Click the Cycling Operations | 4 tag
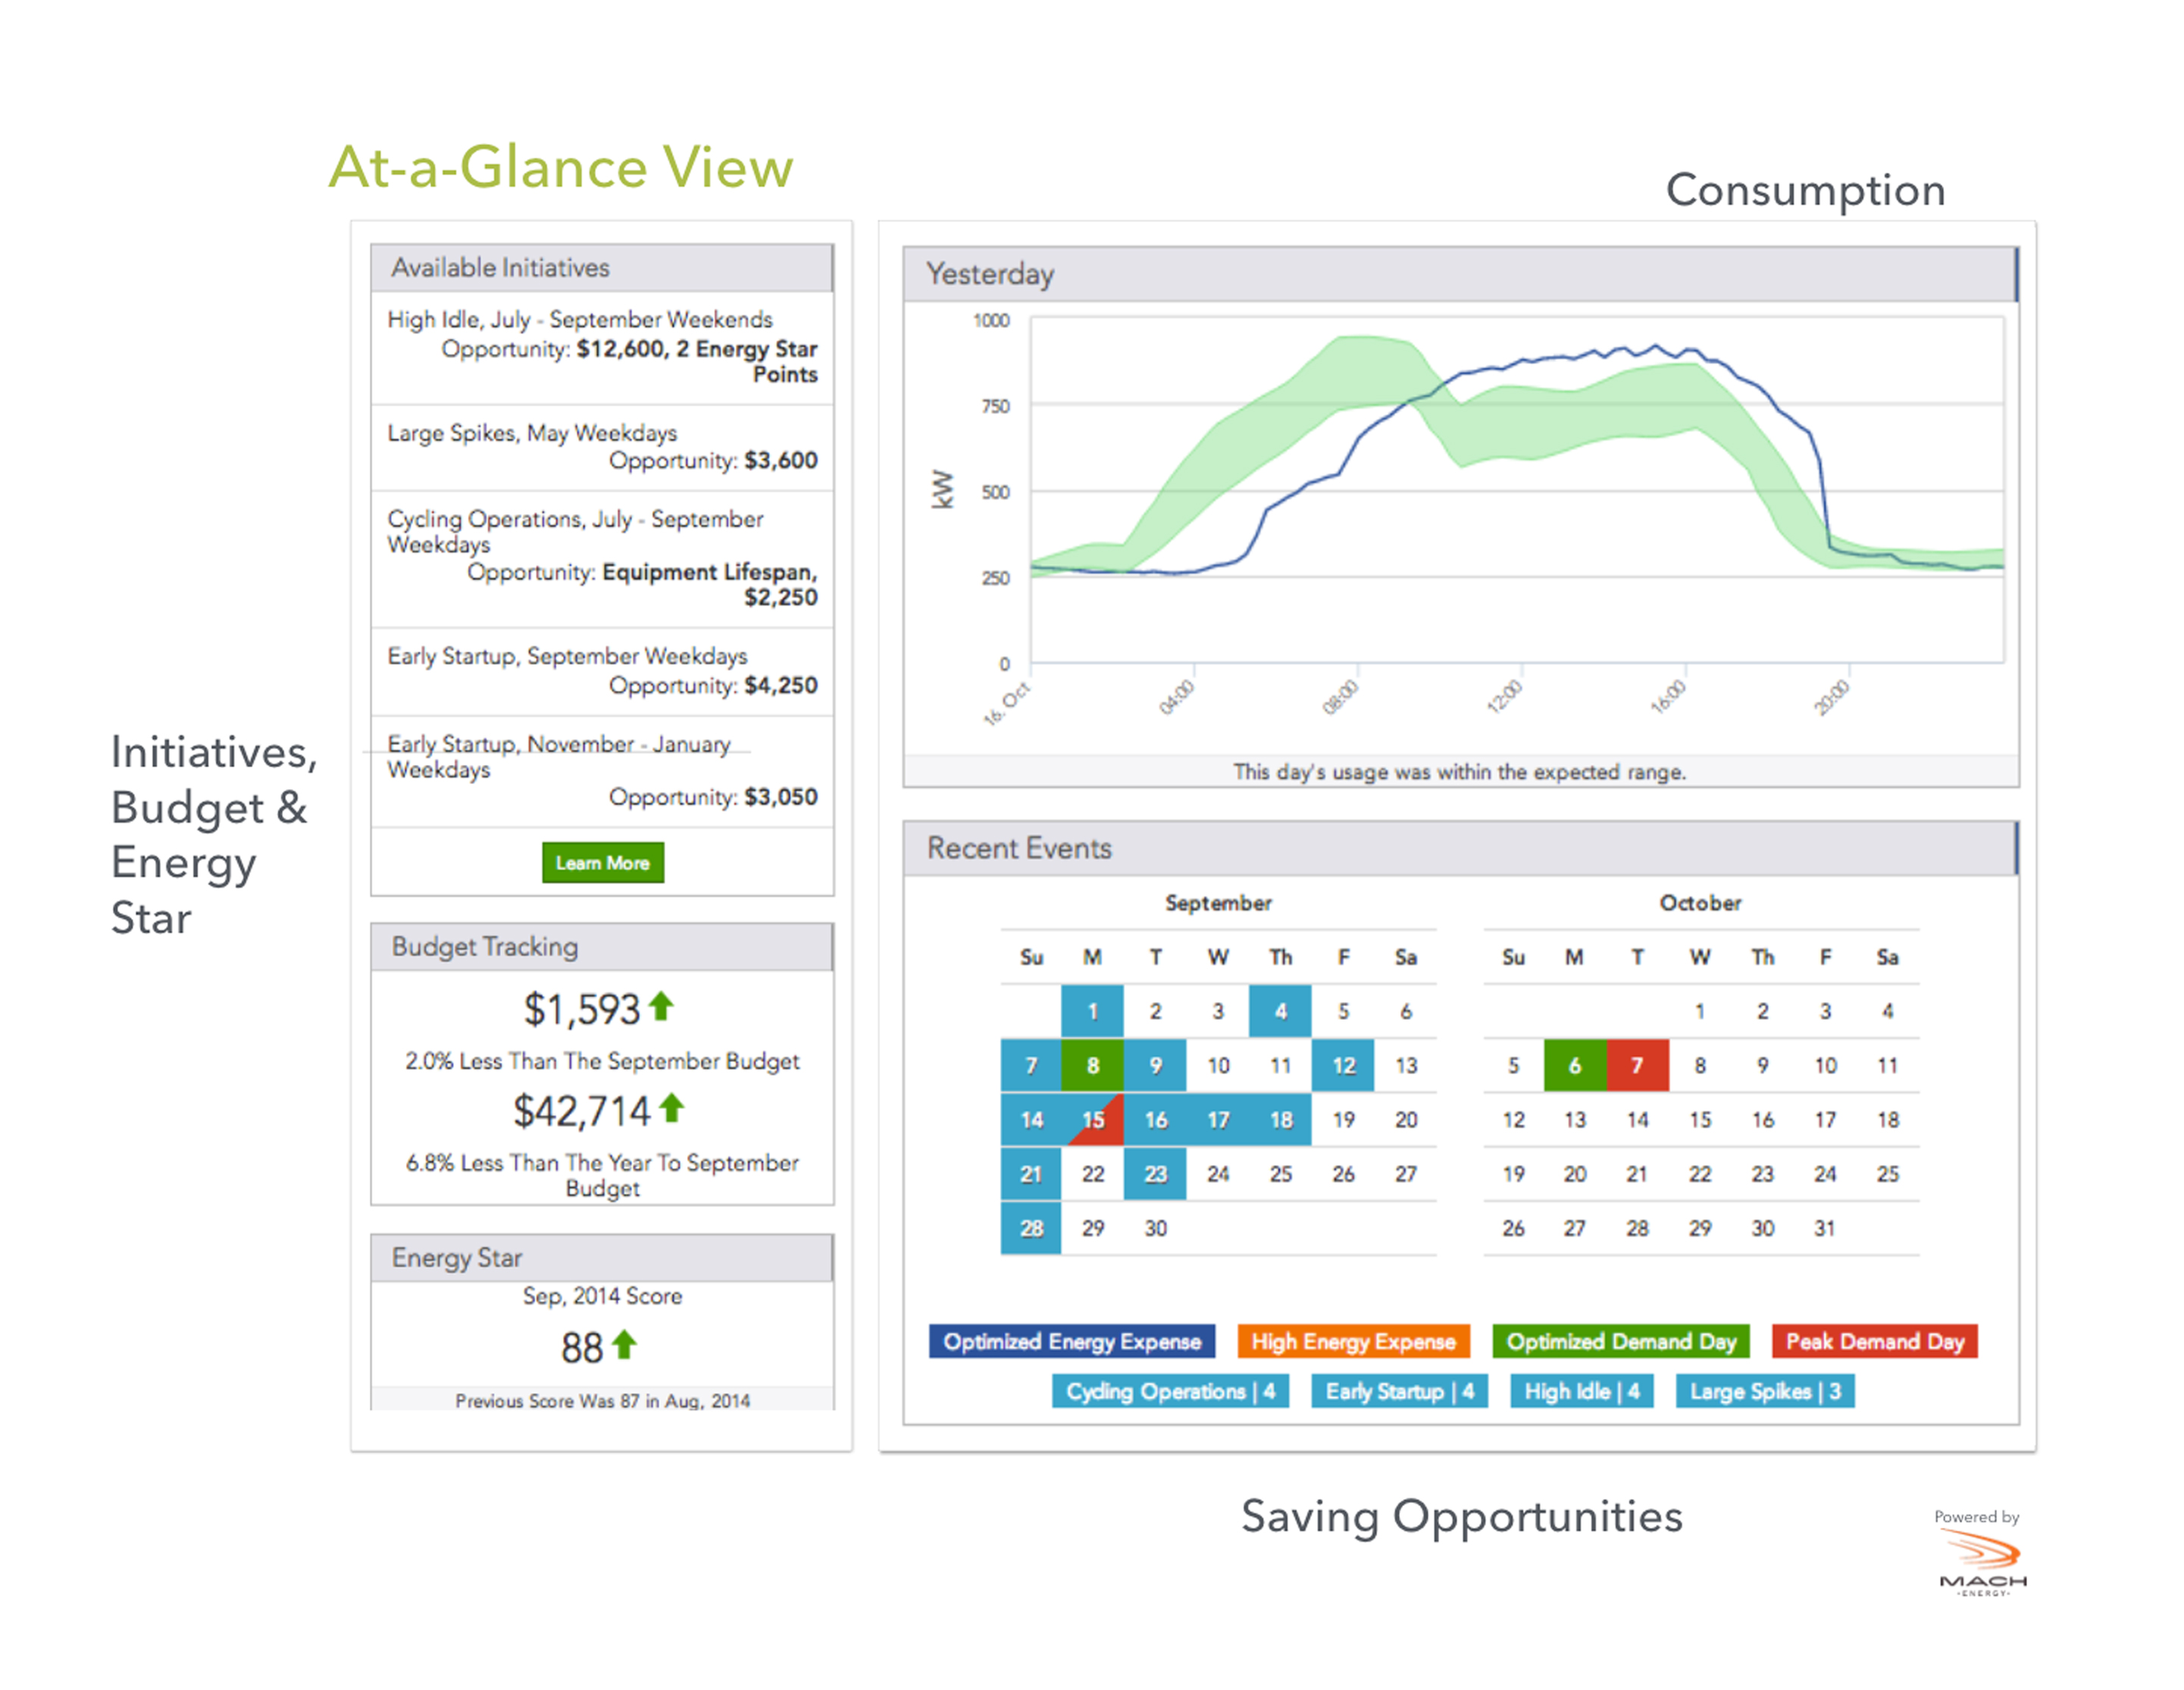 tap(1170, 1392)
